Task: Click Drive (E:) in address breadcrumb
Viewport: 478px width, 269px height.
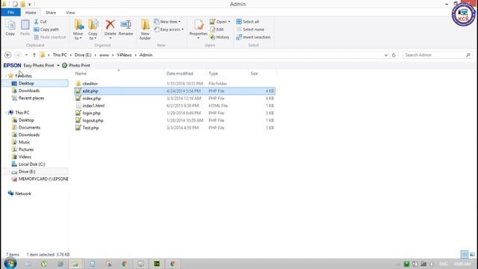Action: [x=83, y=55]
